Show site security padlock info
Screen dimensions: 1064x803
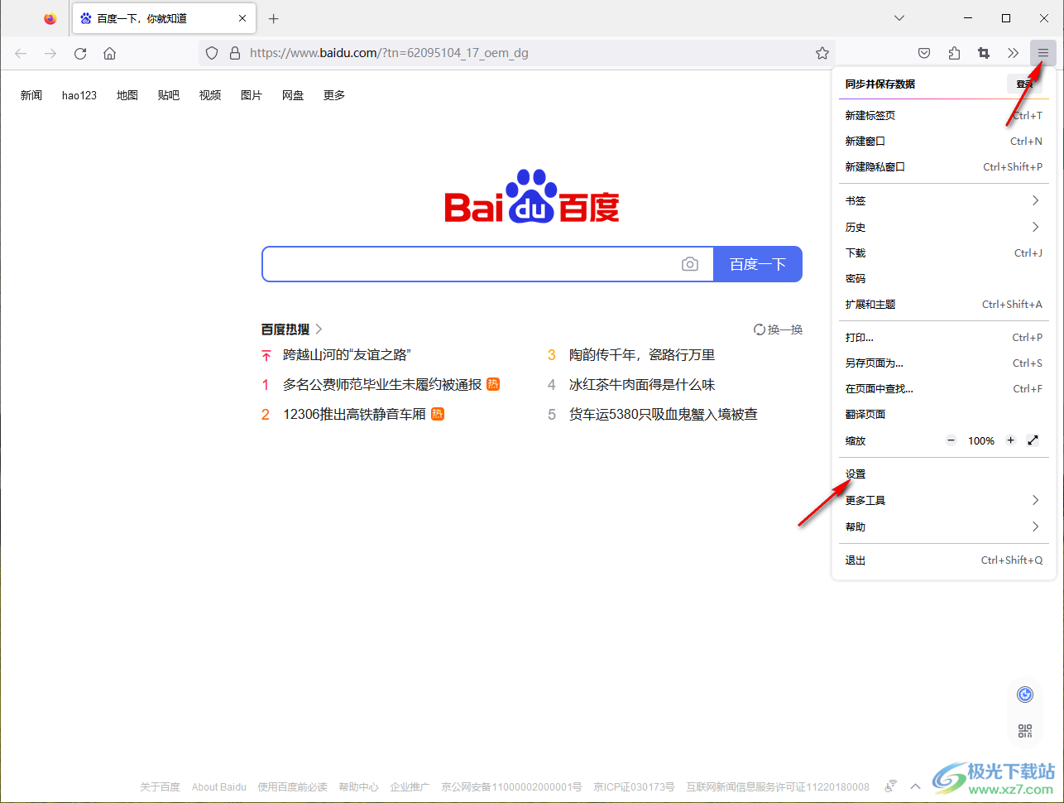tap(235, 53)
